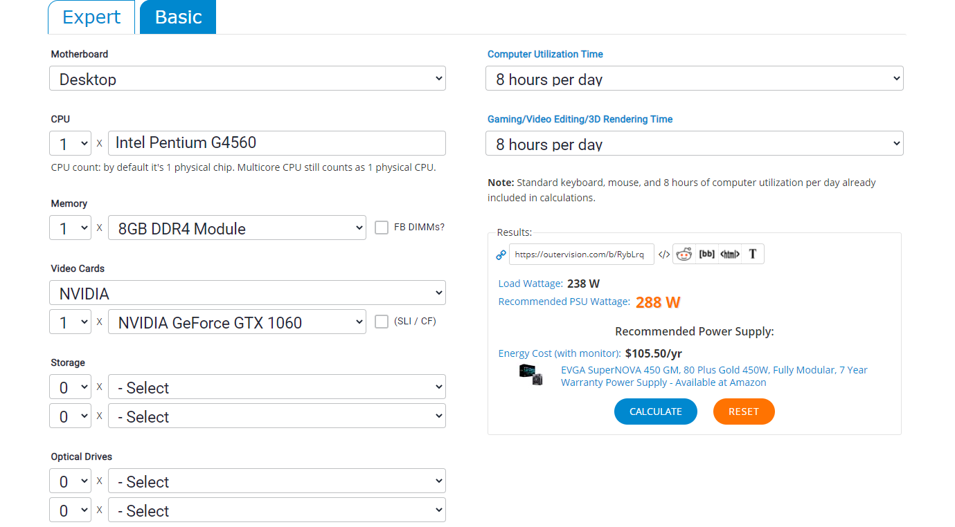
Task: Open the second Storage quantity dropdown
Action: pyautogui.click(x=70, y=416)
